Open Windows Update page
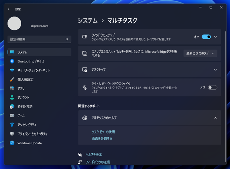The image size is (230, 169). tap(39, 143)
